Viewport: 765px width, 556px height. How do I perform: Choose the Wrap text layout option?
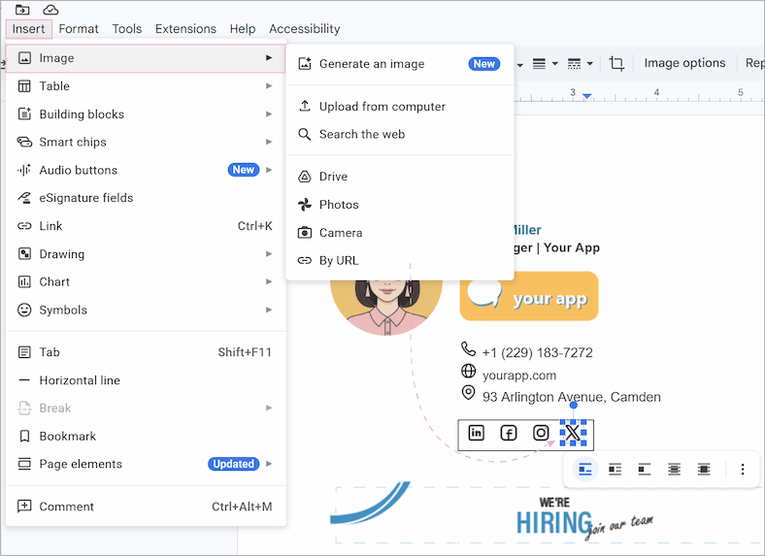pos(615,470)
